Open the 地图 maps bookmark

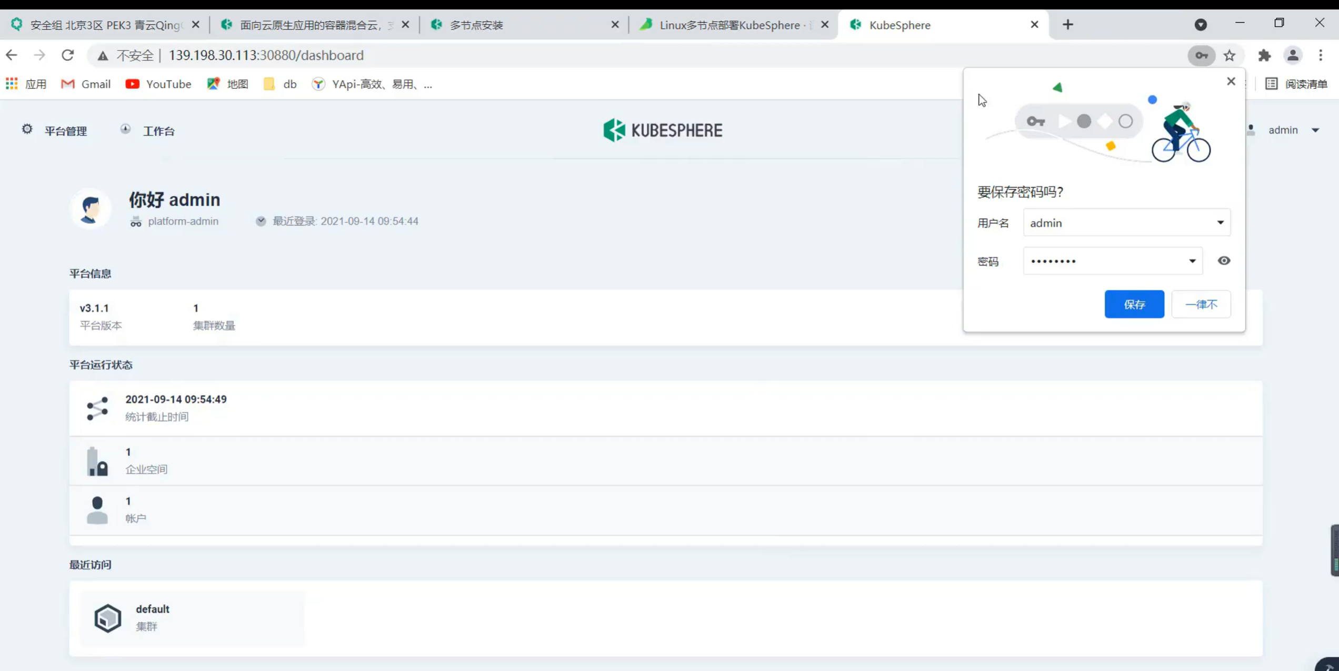tap(227, 84)
